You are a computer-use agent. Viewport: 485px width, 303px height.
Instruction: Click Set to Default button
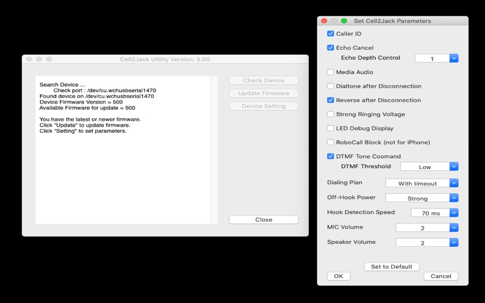pyautogui.click(x=392, y=267)
